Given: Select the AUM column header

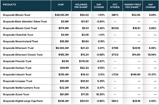Looking at the screenshot, I should click(61, 4).
